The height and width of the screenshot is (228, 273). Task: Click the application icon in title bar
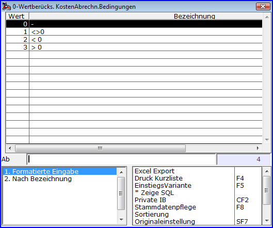(x=6, y=6)
